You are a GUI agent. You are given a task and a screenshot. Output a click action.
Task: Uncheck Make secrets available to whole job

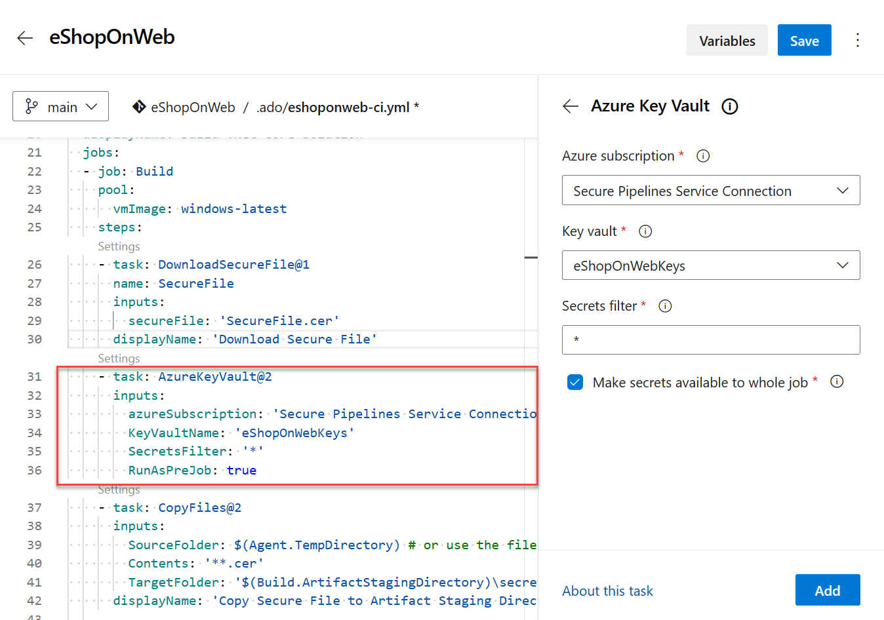574,381
